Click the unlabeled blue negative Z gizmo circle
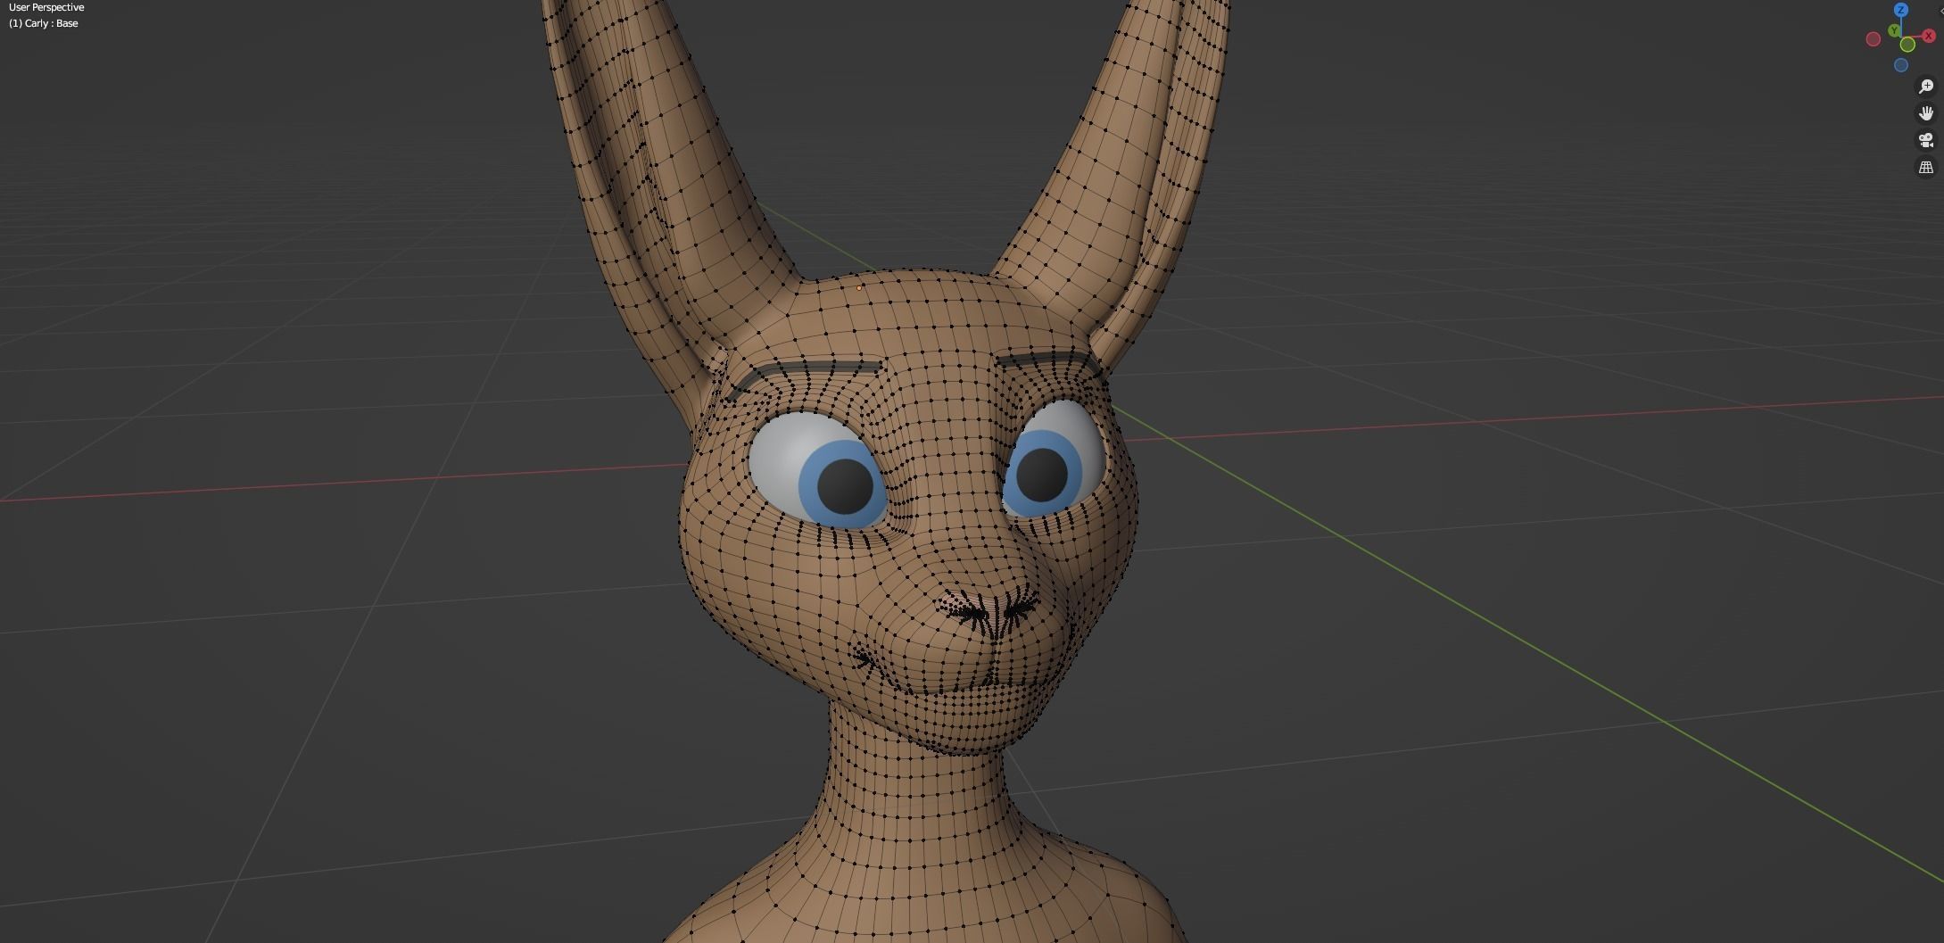Screen dimensions: 1944x943 (x=1901, y=65)
